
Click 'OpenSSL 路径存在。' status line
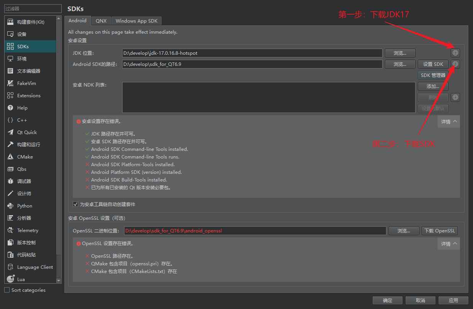click(x=112, y=256)
